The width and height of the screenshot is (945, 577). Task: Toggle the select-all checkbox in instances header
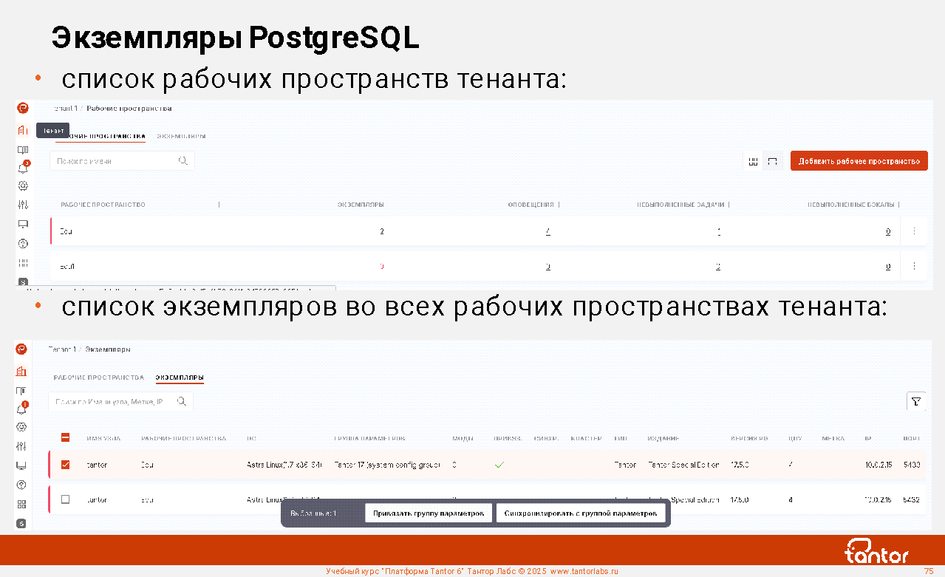point(65,438)
